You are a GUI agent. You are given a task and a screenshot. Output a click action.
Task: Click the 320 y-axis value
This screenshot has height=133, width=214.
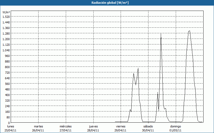pyautogui.click(x=8, y=101)
